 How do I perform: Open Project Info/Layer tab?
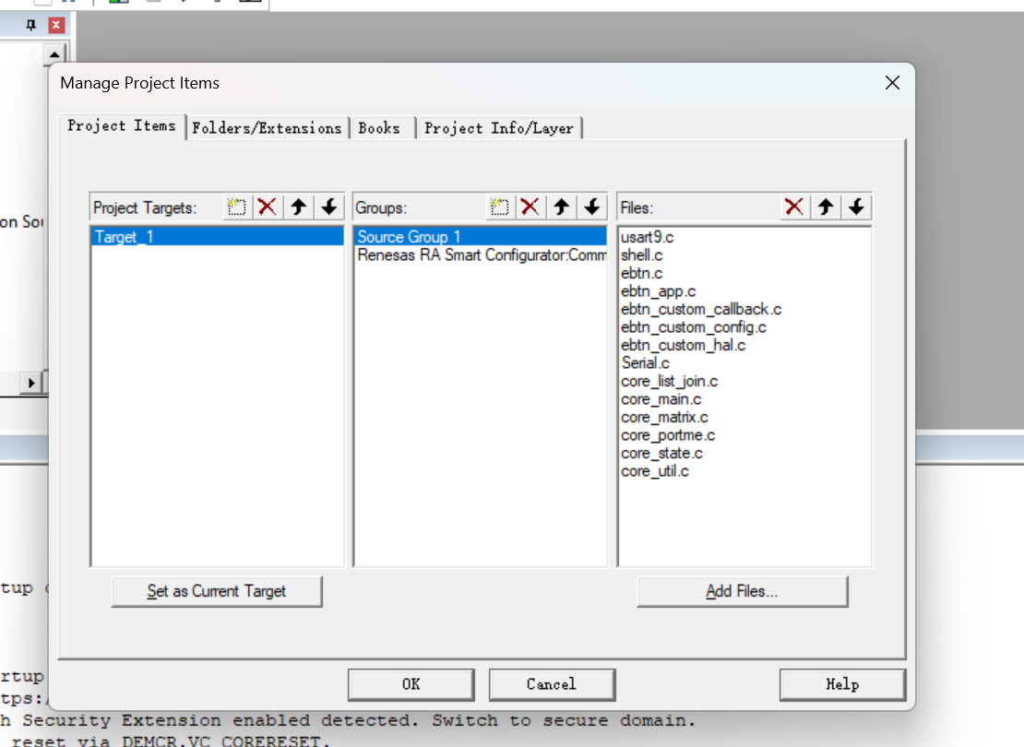coord(499,128)
